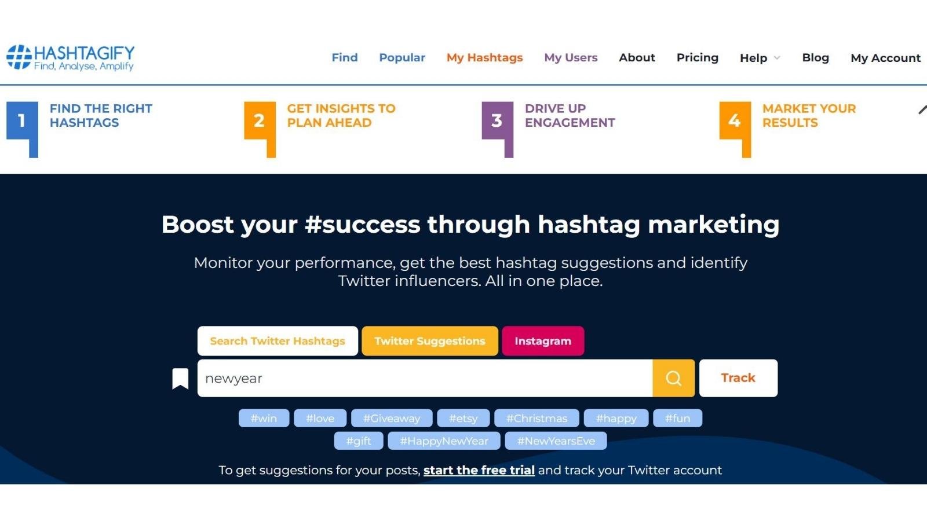Image resolution: width=927 pixels, height=521 pixels.
Task: Expand the Help menu dropdown
Action: 760,58
